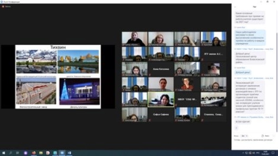The width and height of the screenshot is (278, 156).
Task: Show hidden system tray icons
Action: click(x=243, y=153)
